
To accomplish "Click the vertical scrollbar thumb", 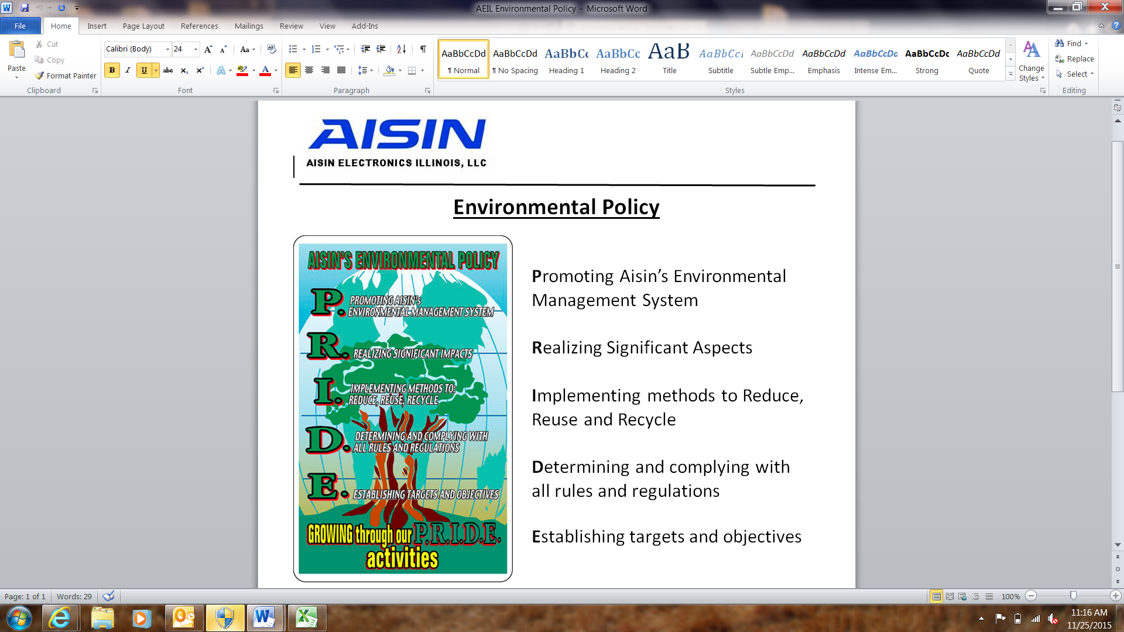I will (1118, 266).
